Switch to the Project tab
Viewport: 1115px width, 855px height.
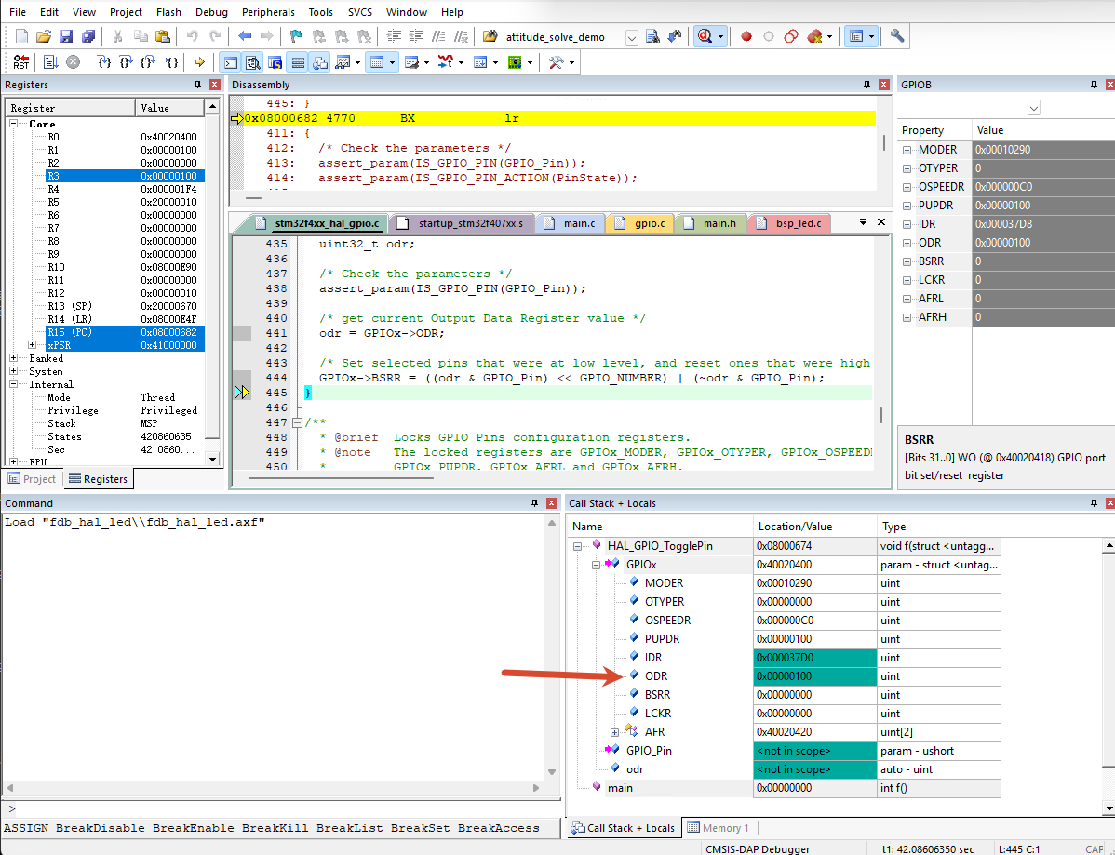point(32,479)
